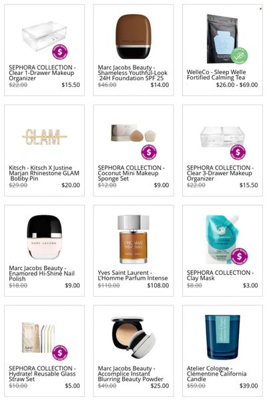Click the purple sale badge on 1-Drawer Organizer
The width and height of the screenshot is (267, 401).
60,52
